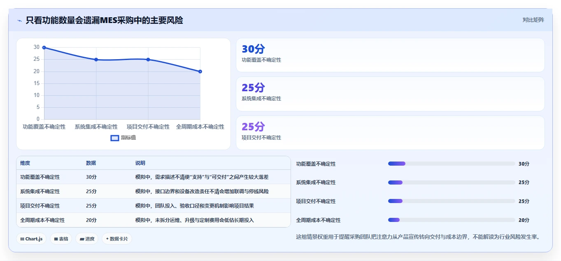
Task: Click the 30分 value in the table
Action: [91, 177]
